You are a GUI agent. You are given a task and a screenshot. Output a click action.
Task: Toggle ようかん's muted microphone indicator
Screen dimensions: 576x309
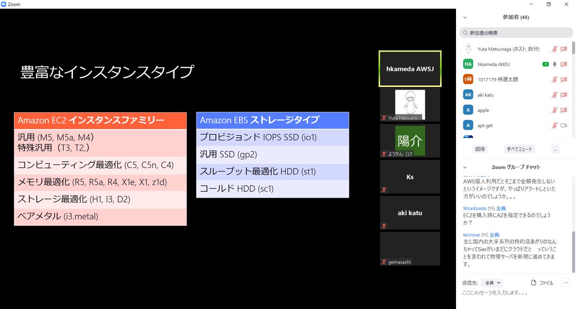click(x=384, y=154)
